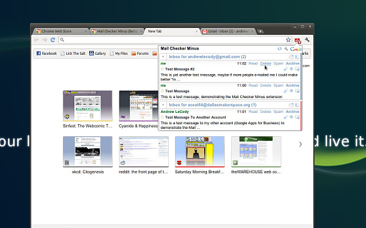Screen dimensions: 366x228
Task: Open the Forums bookmark folder
Action: (140, 53)
